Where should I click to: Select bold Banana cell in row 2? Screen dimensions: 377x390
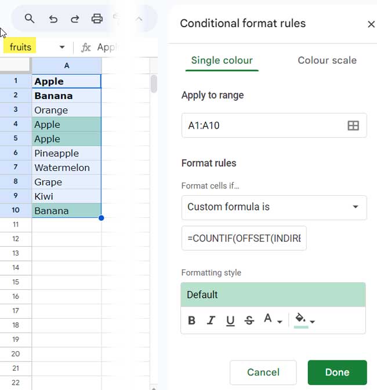(67, 96)
